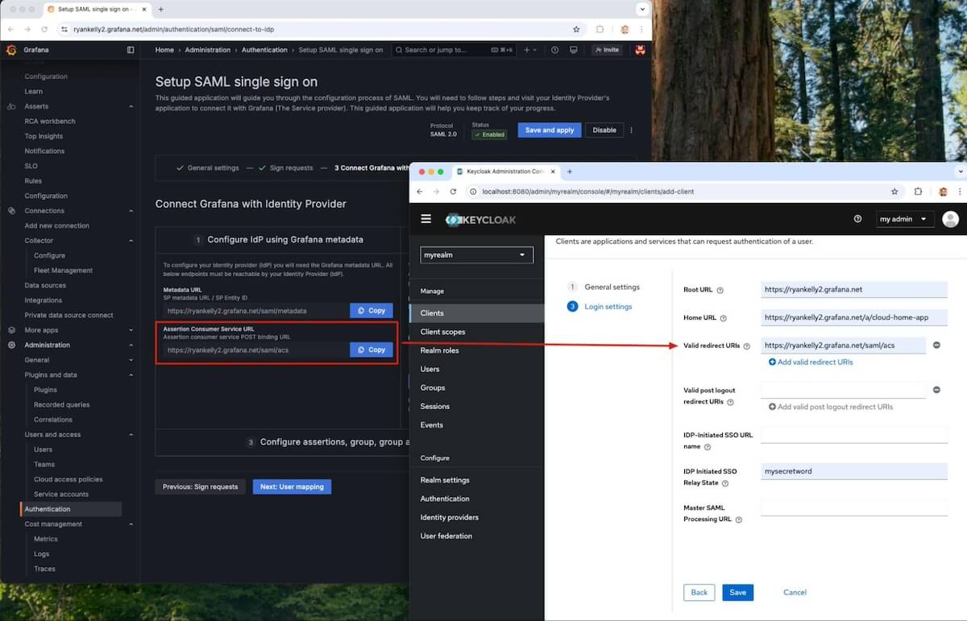Open the myrealm realm selector

pos(476,255)
